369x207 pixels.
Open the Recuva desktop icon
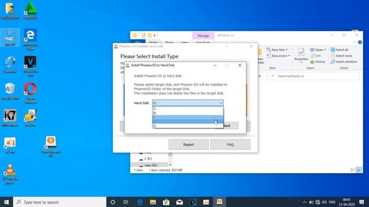tap(30, 118)
